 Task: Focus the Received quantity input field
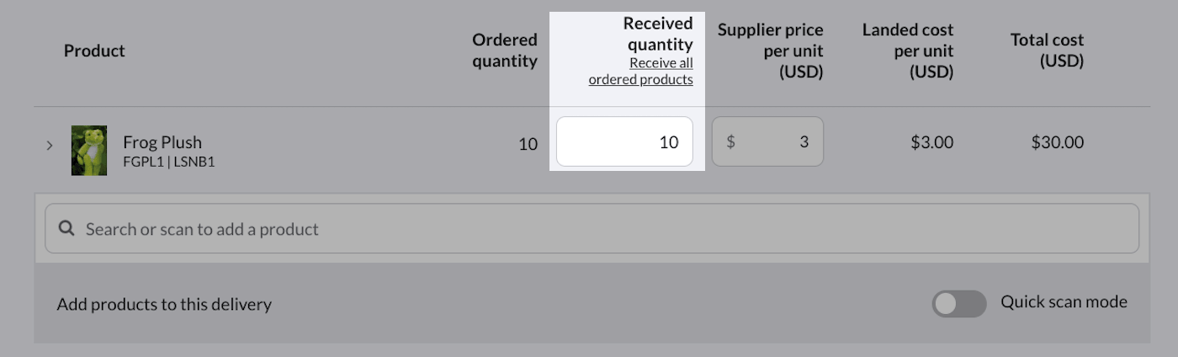624,141
